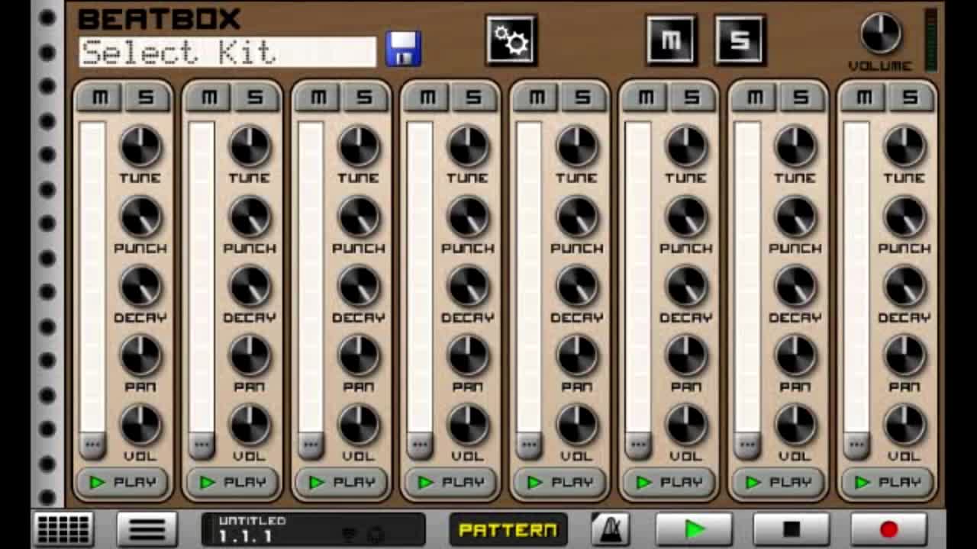The height and width of the screenshot is (549, 977).
Task: Play the third channel's sample
Action: (342, 483)
